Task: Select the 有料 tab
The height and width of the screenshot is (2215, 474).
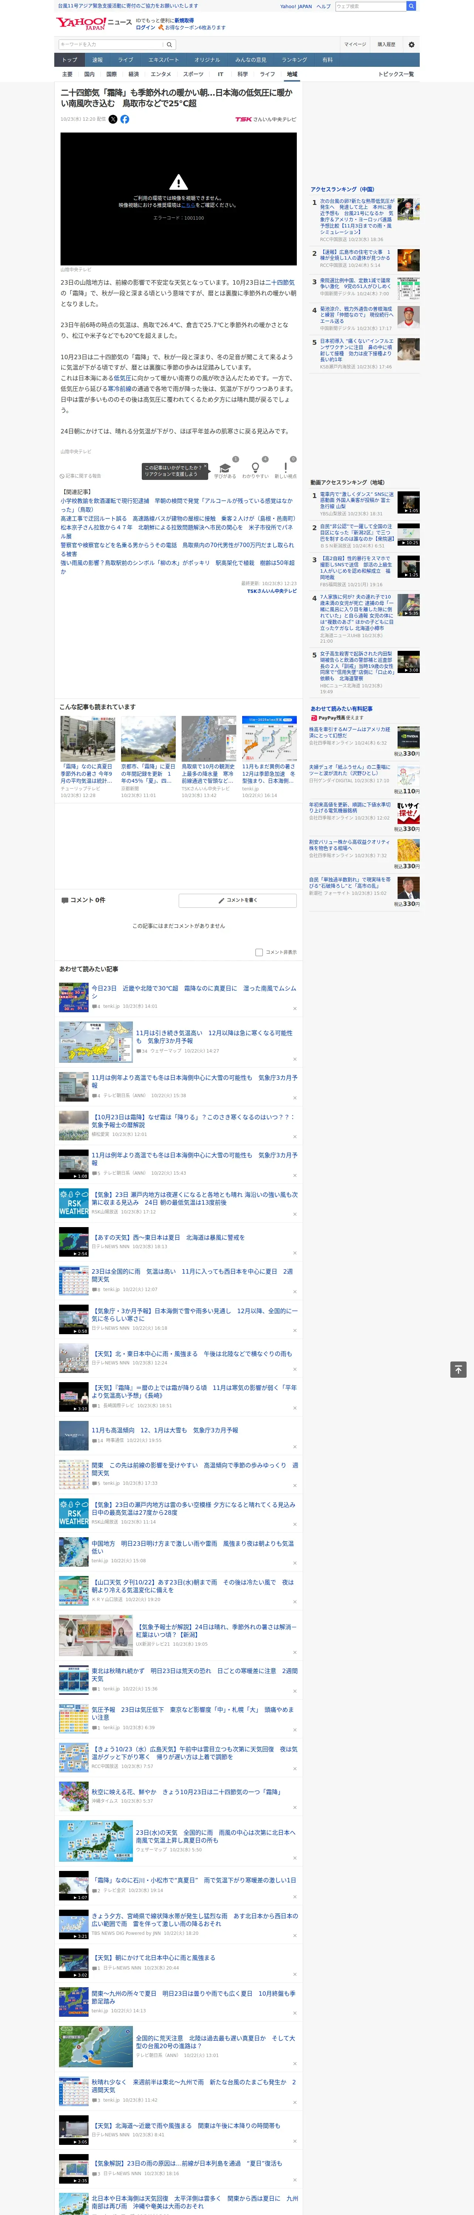Action: (327, 60)
